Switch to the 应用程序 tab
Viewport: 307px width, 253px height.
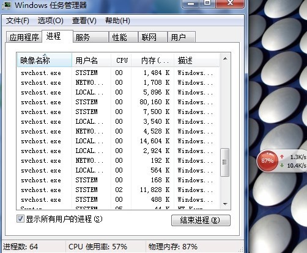click(x=24, y=37)
